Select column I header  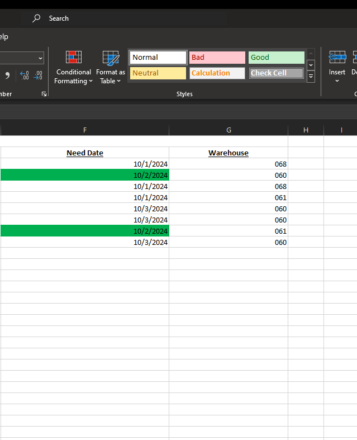[341, 130]
